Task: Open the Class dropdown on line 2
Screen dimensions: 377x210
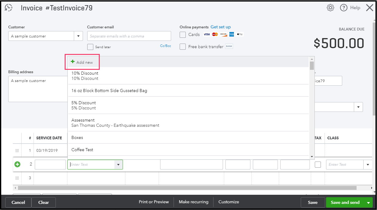Action: (x=368, y=164)
